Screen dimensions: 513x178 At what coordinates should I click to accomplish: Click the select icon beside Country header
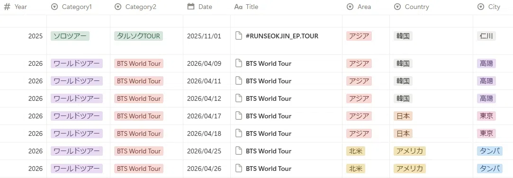[397, 7]
